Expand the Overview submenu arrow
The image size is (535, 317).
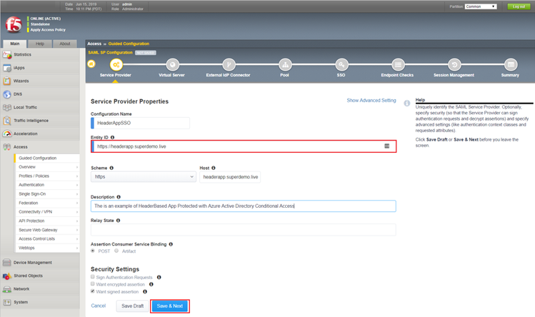(77, 167)
